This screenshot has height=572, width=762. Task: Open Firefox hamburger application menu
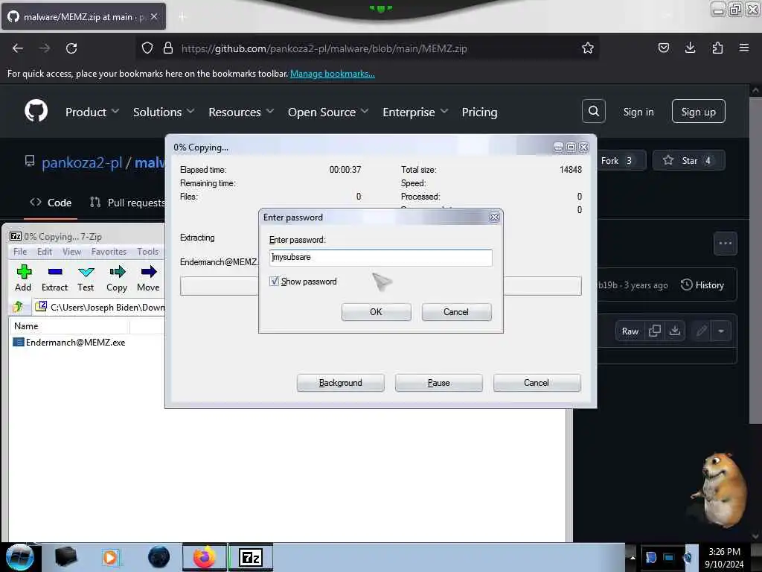[x=744, y=48]
